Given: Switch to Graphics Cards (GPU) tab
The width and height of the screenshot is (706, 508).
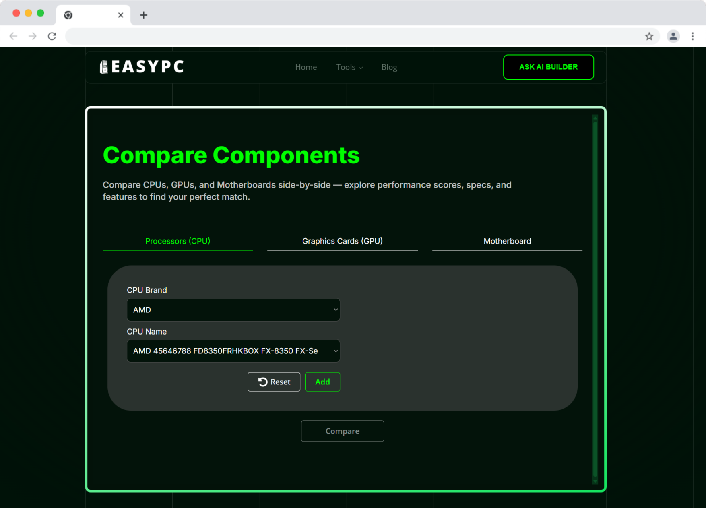Looking at the screenshot, I should pos(342,241).
